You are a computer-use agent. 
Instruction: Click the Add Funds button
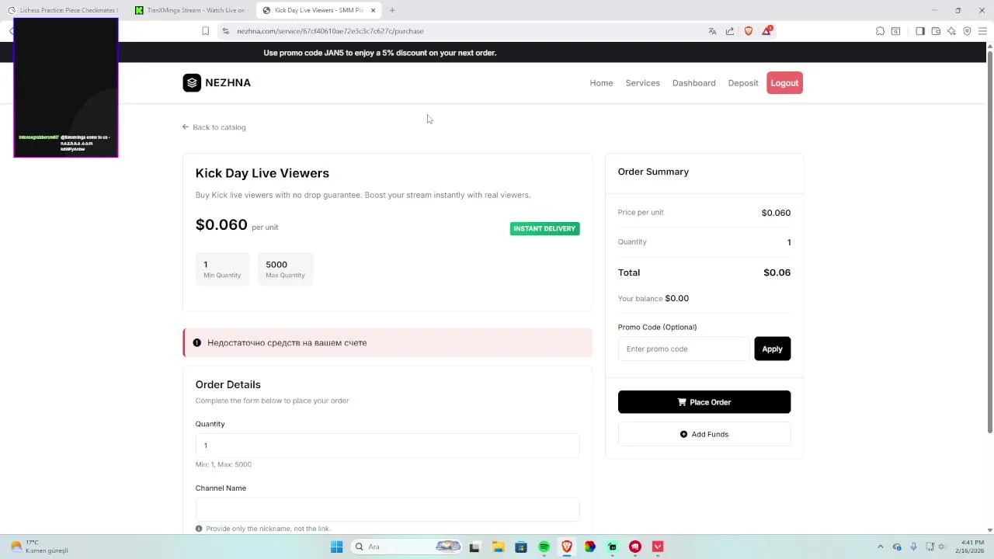(x=704, y=434)
